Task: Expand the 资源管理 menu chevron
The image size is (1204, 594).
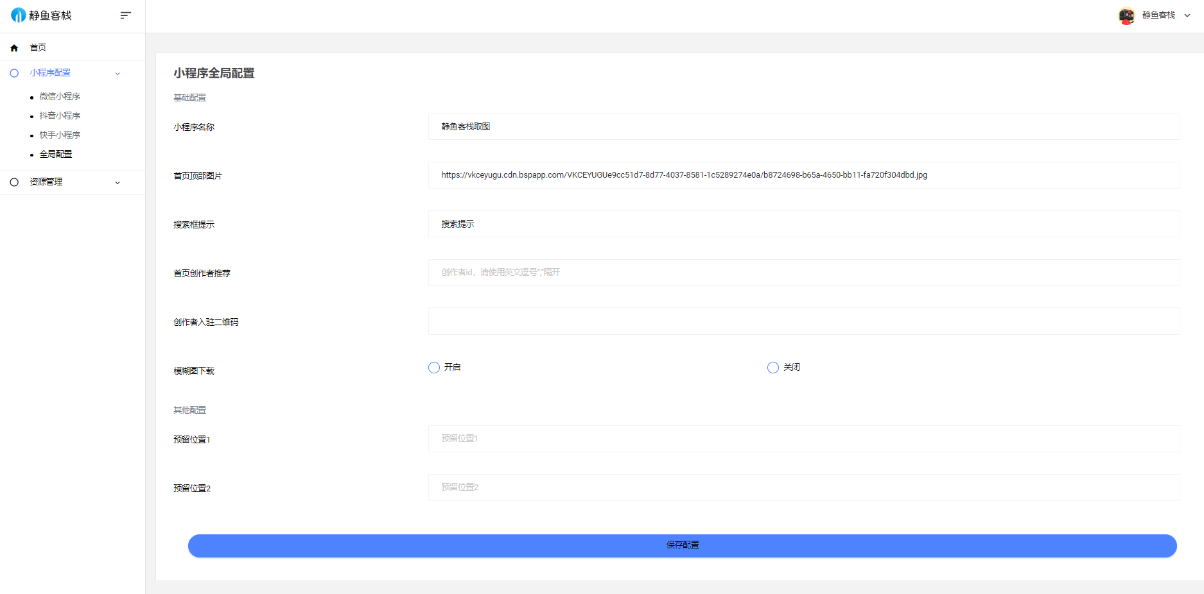Action: point(118,183)
